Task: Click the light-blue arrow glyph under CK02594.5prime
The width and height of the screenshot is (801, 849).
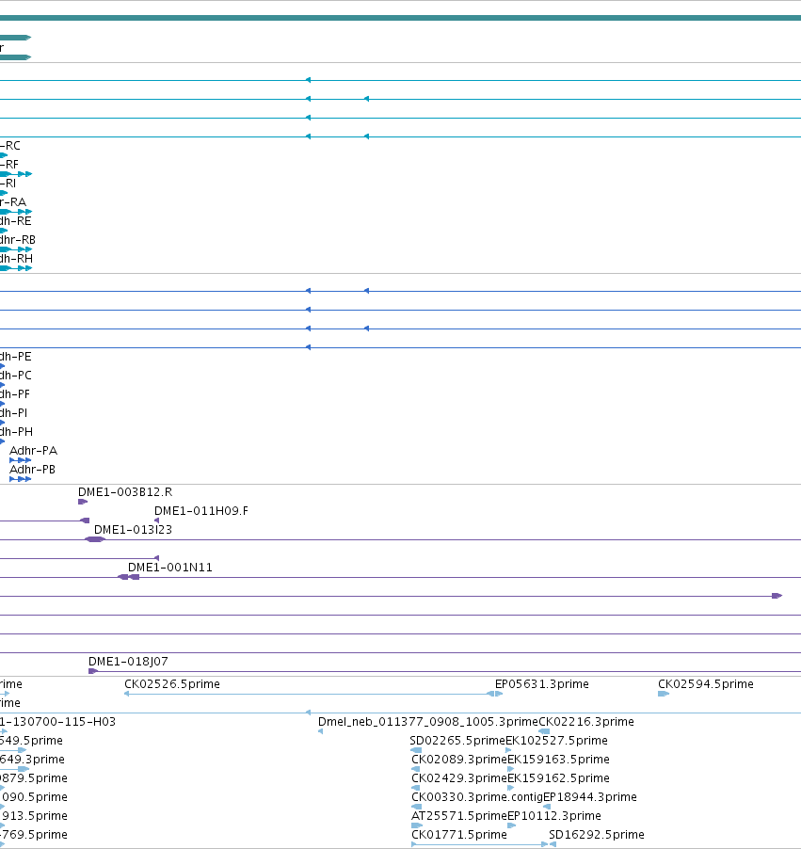Action: [664, 694]
